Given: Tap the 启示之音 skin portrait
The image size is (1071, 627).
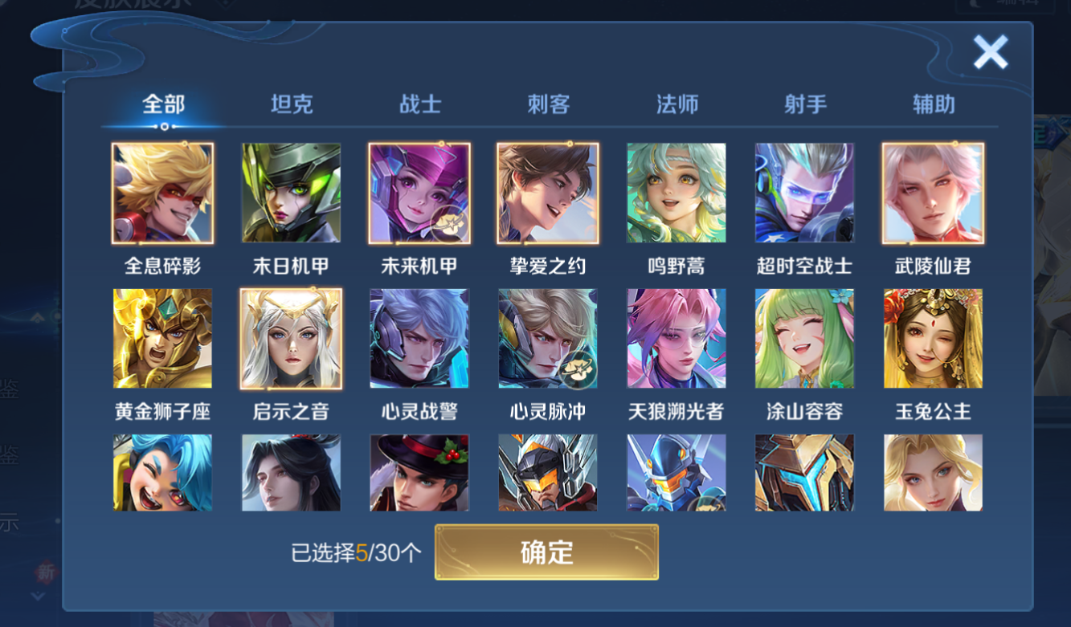Looking at the screenshot, I should pos(291,339).
